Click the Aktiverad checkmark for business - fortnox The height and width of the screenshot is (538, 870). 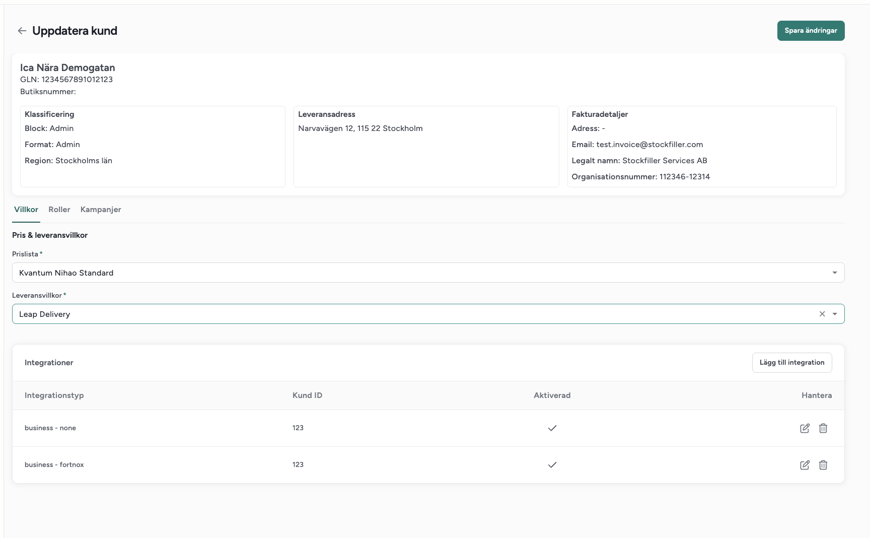pos(552,465)
